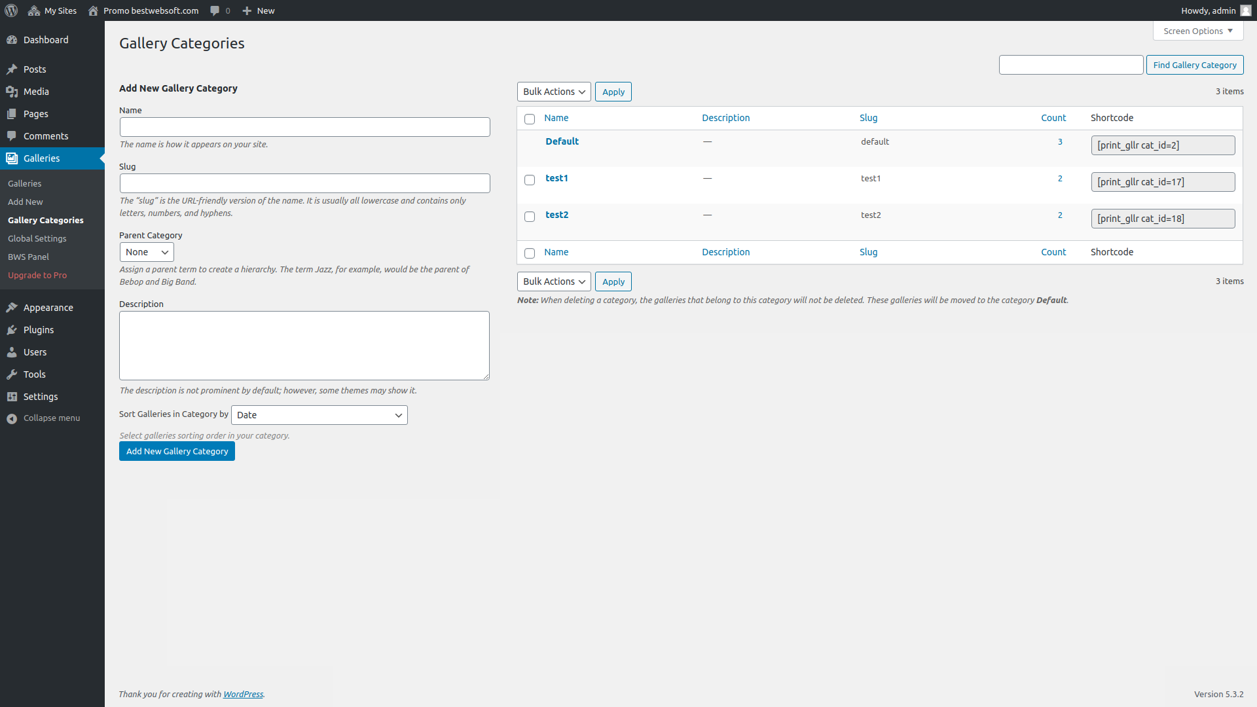Open the Sort Galleries by Date dropdown
Screen dimensions: 1257x707
click(319, 414)
